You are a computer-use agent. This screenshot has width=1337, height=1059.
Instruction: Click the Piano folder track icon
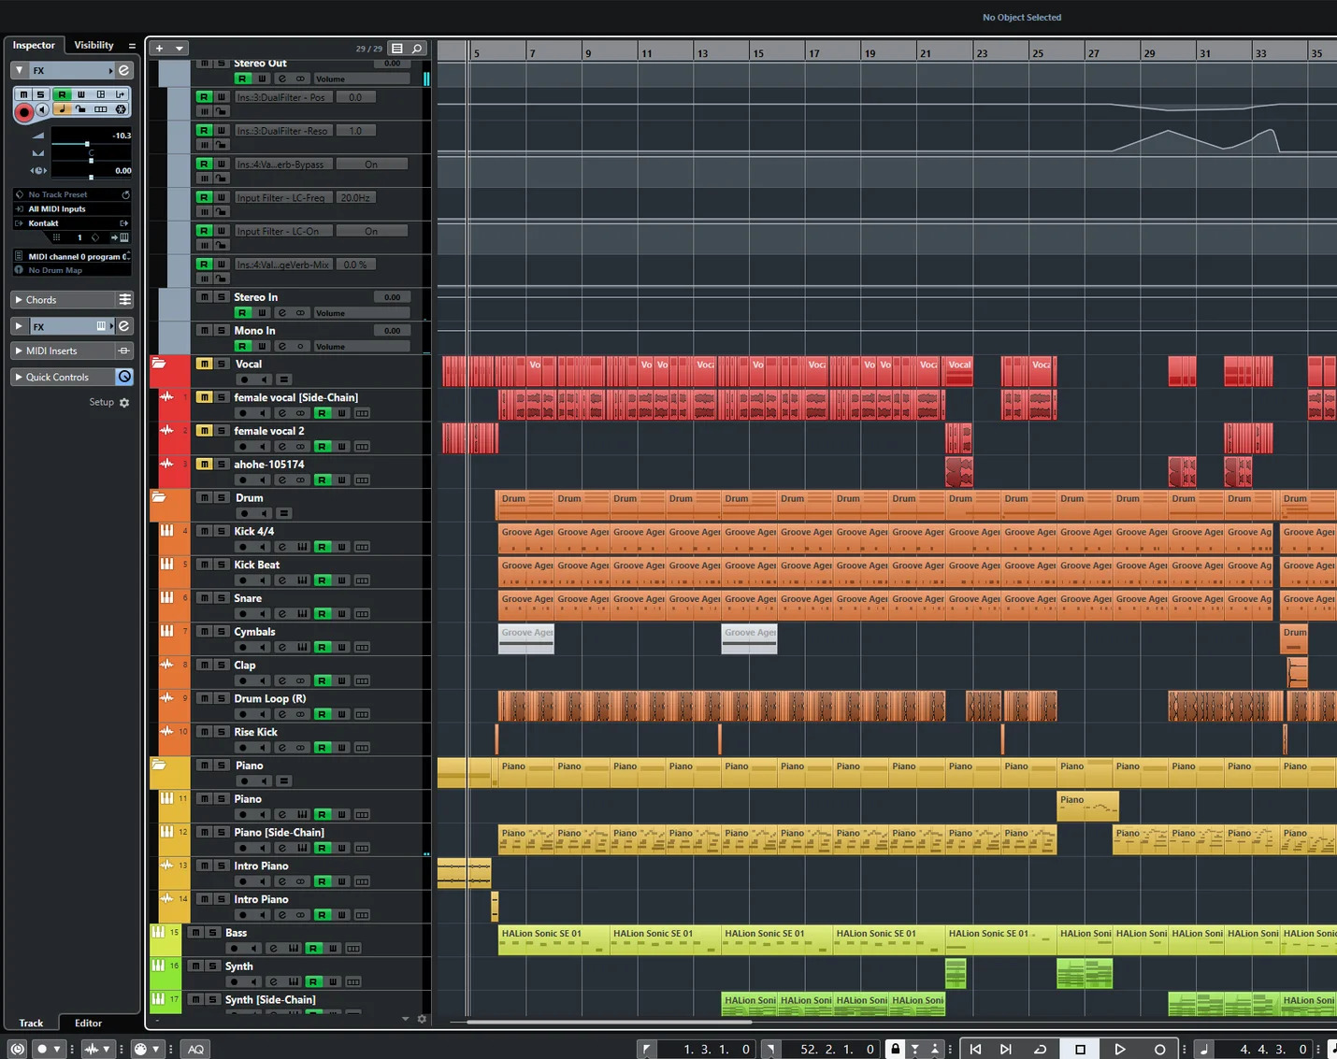click(160, 765)
